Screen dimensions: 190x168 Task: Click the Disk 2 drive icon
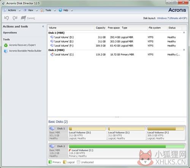point(52,146)
